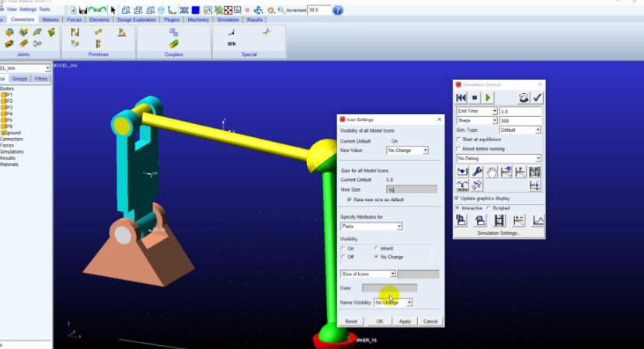Image resolution: width=644 pixels, height=349 pixels.
Task: Open the No Debug dropdown
Action: tap(498, 158)
